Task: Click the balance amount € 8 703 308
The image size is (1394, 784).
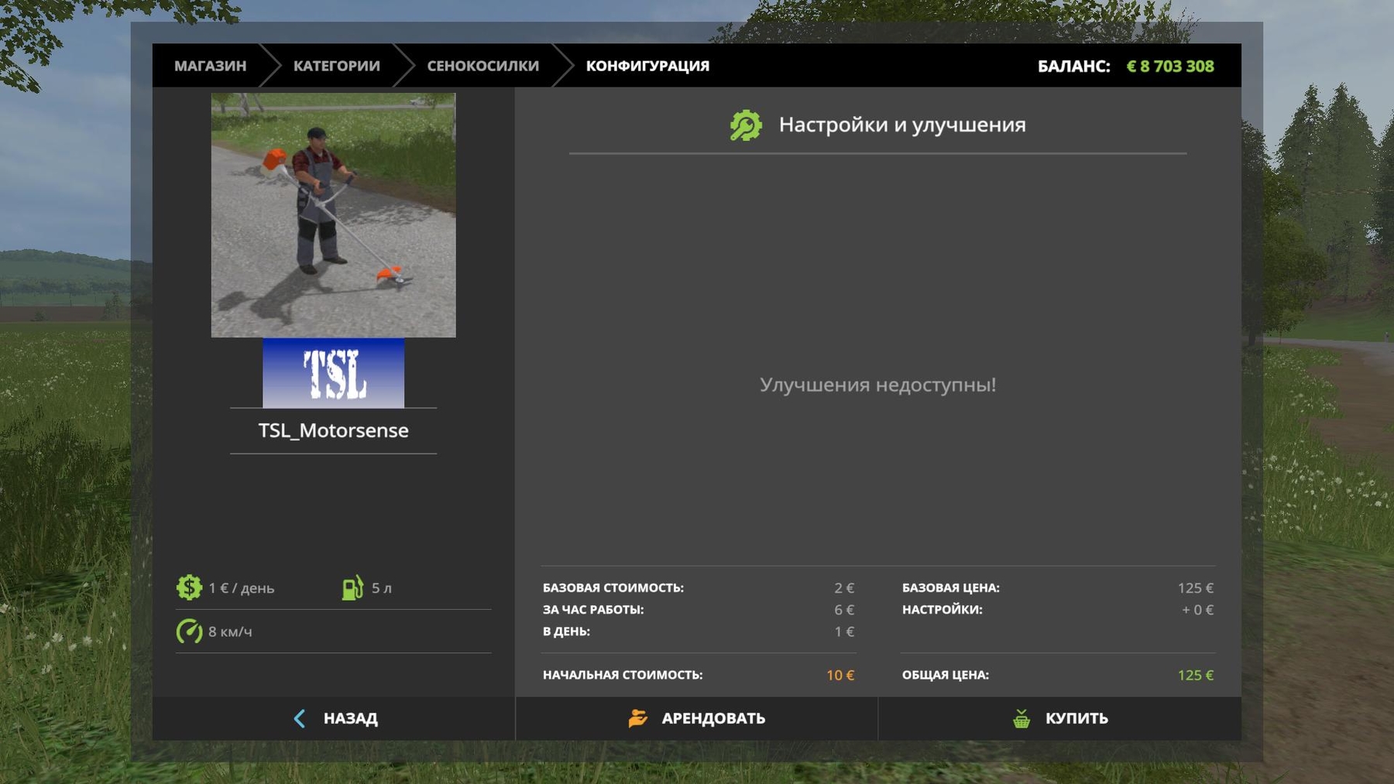Action: coord(1169,67)
